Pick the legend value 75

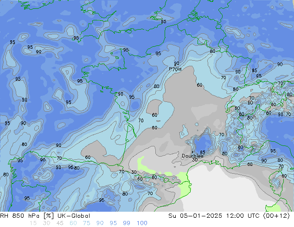tap(86, 223)
